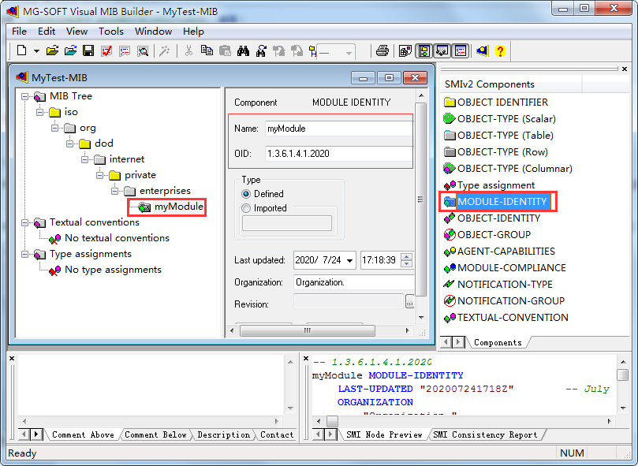Screen dimensions: 638x466
Task: Copy the selection on the toolbar
Action: (x=207, y=50)
